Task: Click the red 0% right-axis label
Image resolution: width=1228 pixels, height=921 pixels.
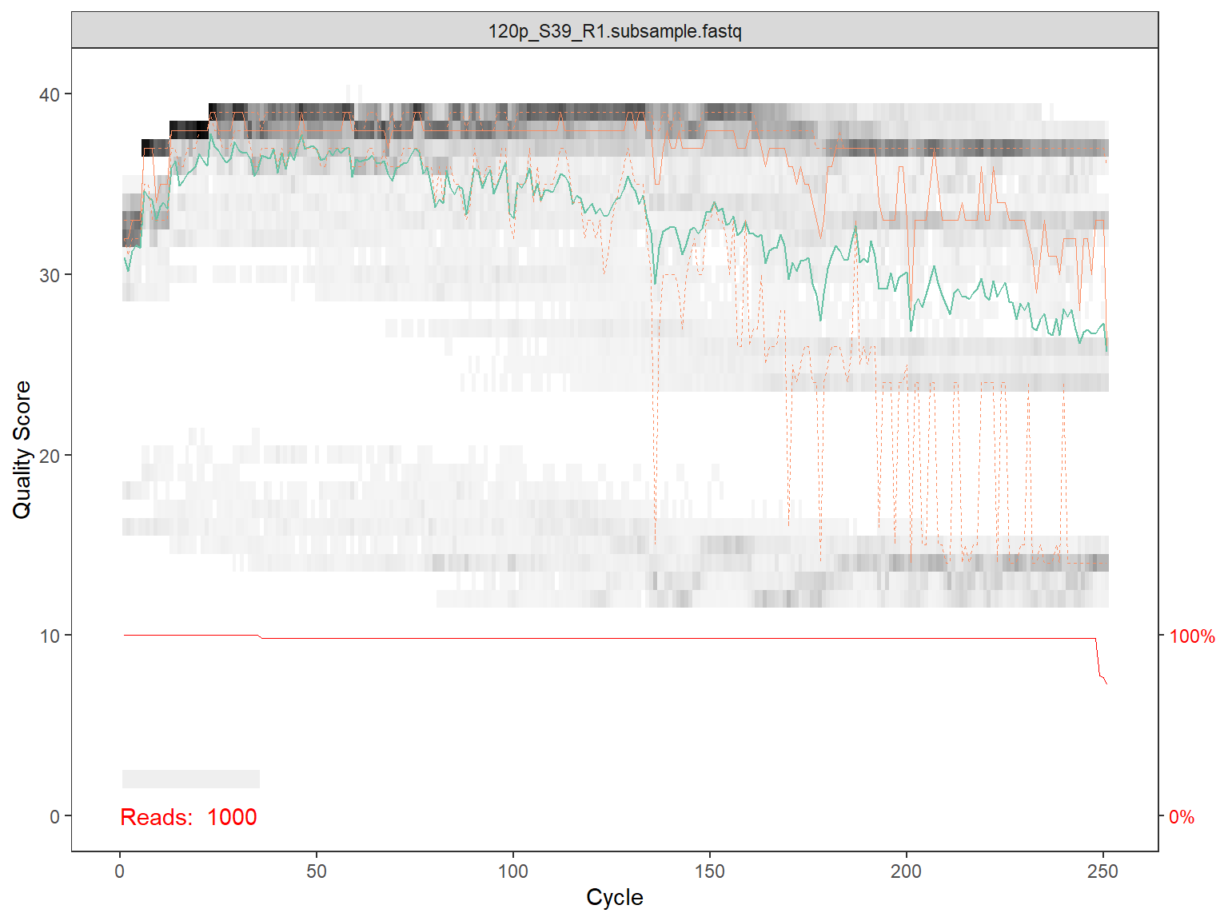Action: [1181, 817]
